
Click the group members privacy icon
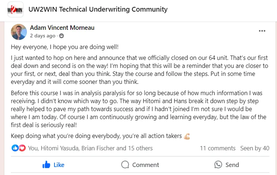coord(61,36)
